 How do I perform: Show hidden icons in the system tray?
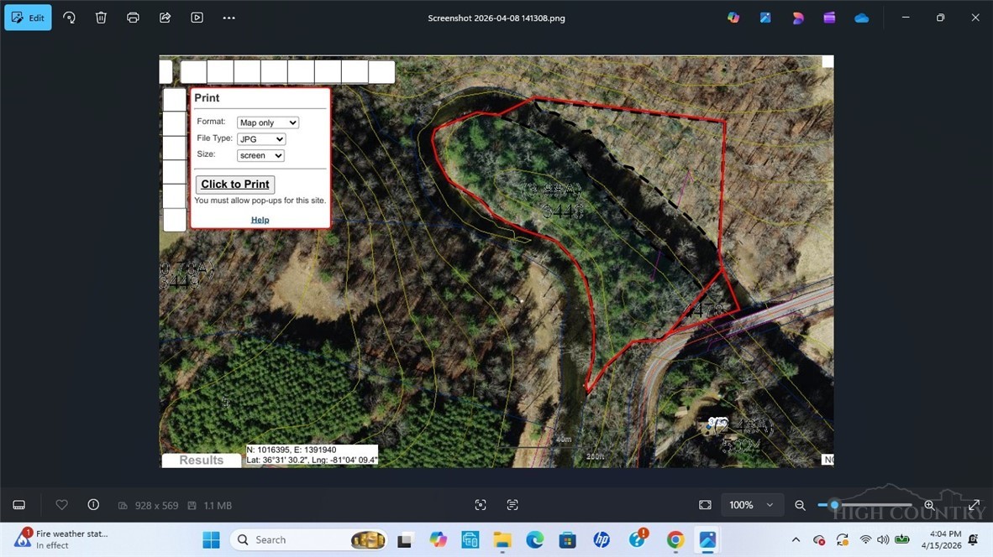point(796,539)
